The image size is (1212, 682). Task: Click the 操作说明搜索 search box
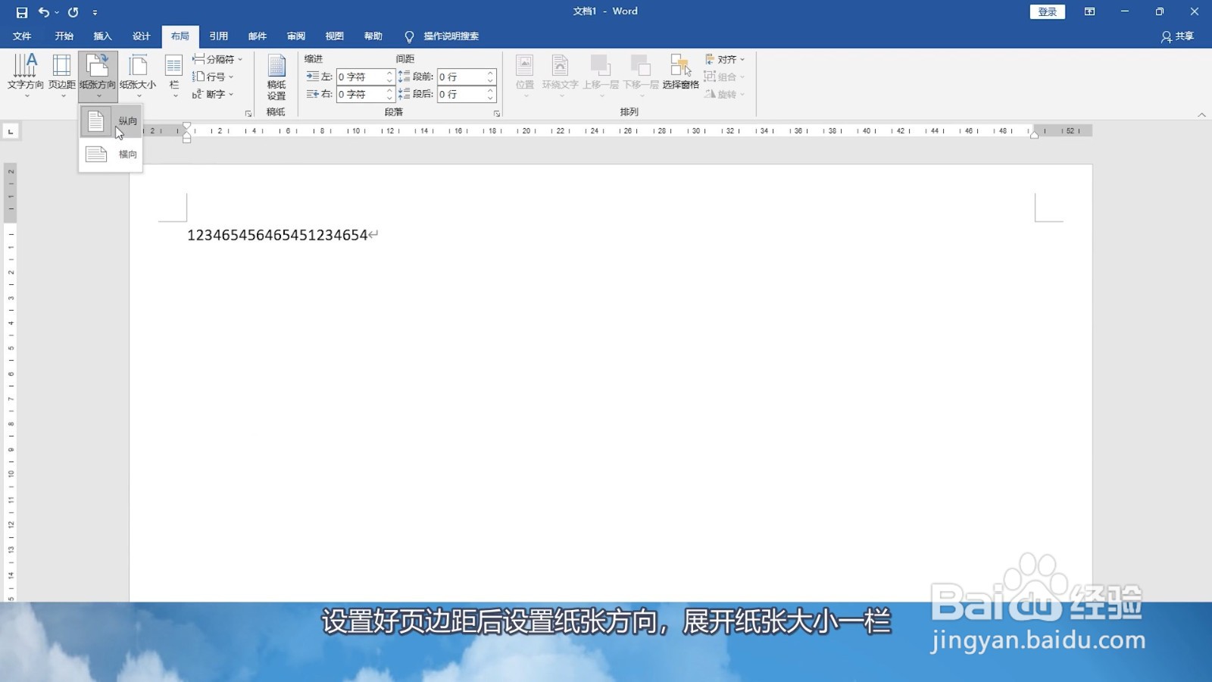point(442,36)
